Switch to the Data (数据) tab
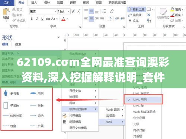The image size is (186, 139). click(60, 3)
